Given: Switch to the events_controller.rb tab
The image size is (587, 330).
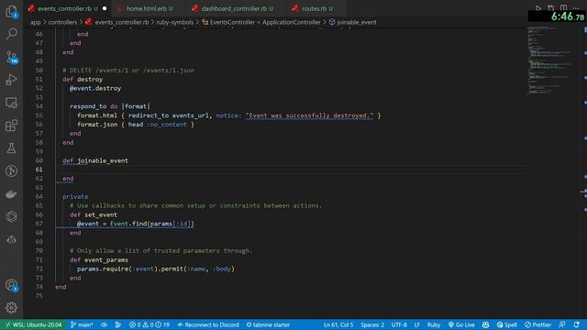Looking at the screenshot, I should (67, 8).
